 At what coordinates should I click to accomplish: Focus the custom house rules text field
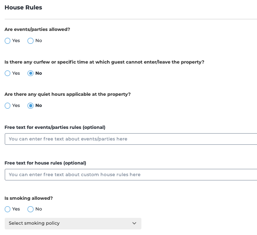coord(131,174)
